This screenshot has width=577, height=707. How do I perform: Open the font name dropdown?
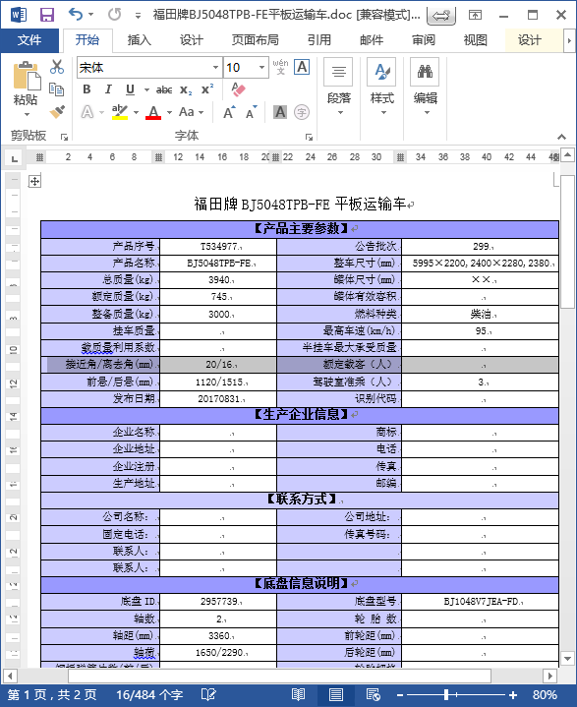215,68
